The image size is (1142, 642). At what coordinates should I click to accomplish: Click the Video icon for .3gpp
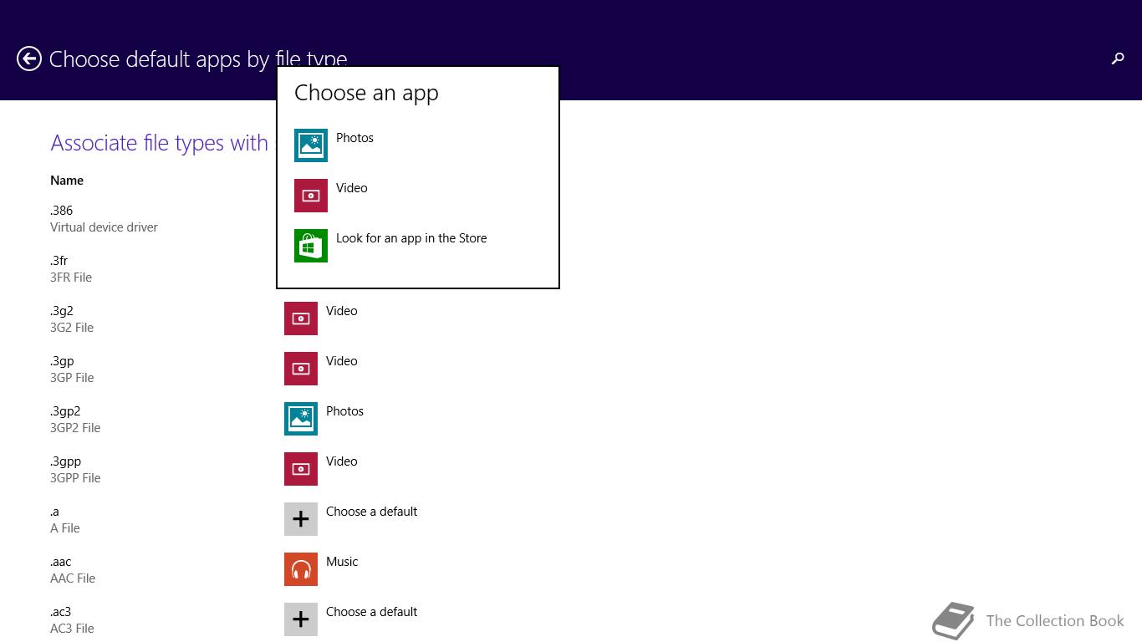click(x=301, y=469)
